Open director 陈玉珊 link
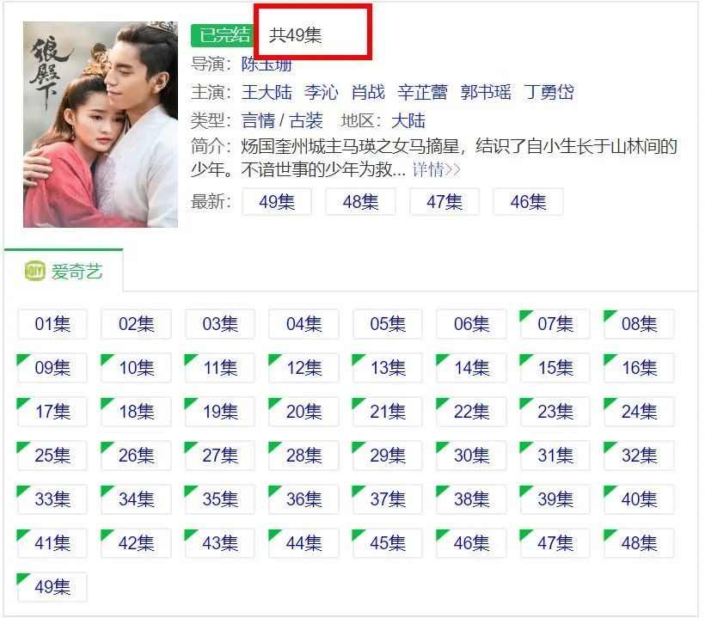The width and height of the screenshot is (705, 618). tap(267, 64)
